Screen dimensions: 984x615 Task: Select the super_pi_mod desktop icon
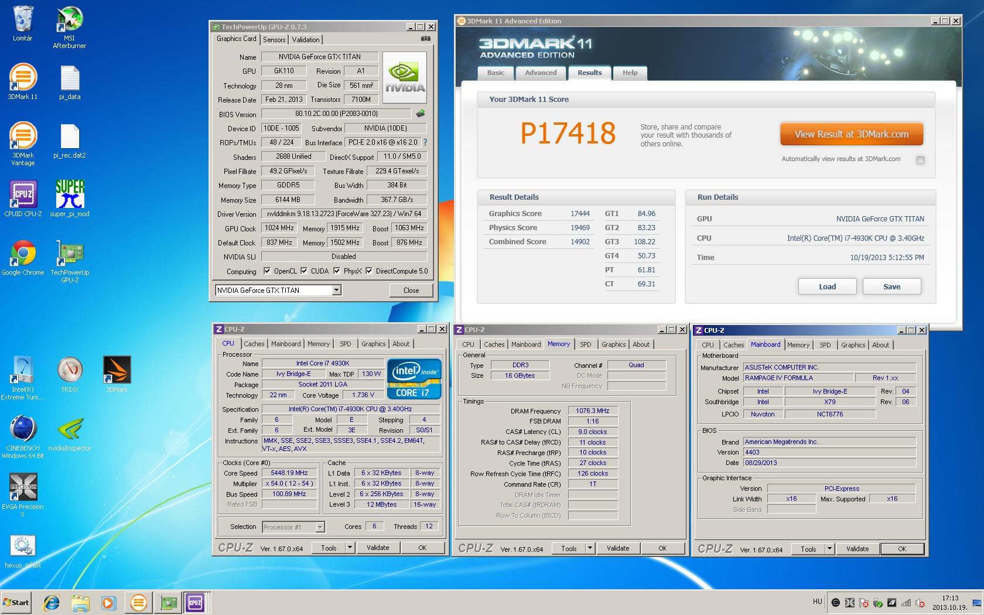[x=70, y=199]
